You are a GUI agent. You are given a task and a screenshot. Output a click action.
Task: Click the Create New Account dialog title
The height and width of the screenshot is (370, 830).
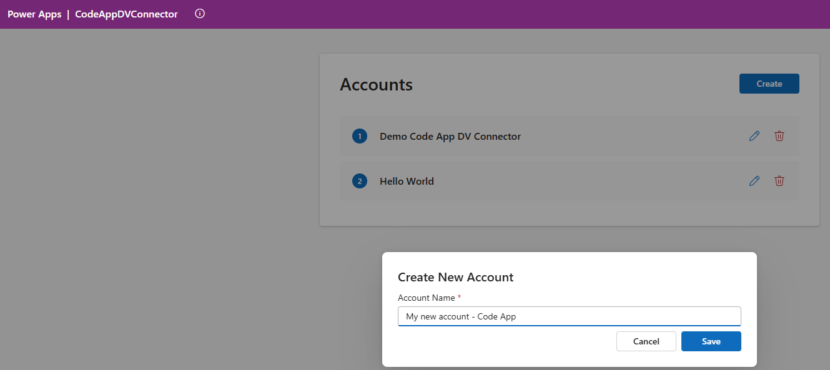(455, 277)
